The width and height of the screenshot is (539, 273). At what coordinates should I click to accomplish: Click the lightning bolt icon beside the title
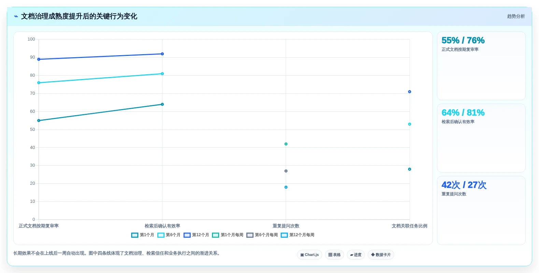[16, 16]
